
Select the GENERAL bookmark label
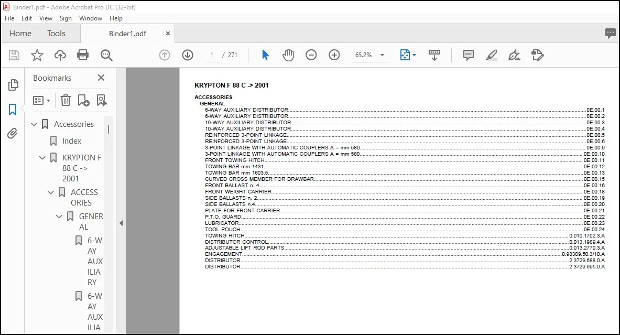point(91,221)
